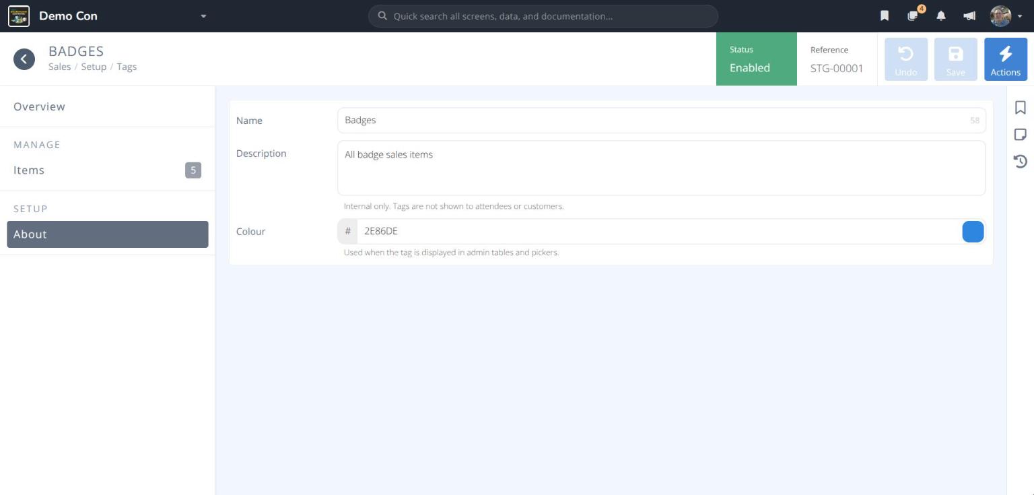Click the BADGES page title
The width and height of the screenshot is (1034, 495).
click(76, 51)
